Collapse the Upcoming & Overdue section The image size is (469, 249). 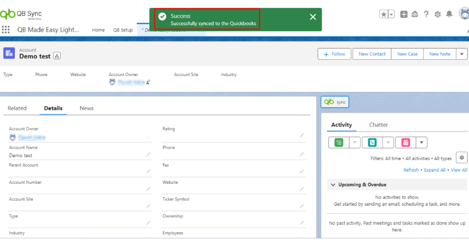click(333, 185)
